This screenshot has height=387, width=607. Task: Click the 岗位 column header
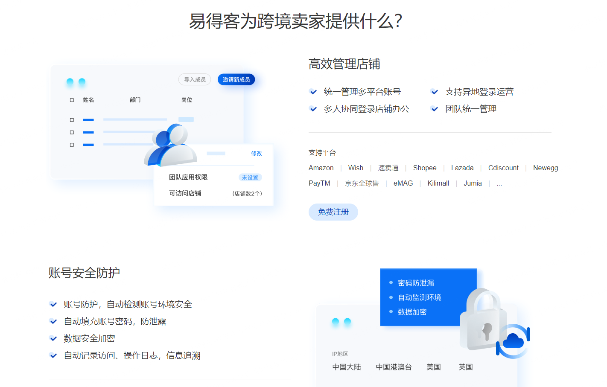(x=187, y=100)
